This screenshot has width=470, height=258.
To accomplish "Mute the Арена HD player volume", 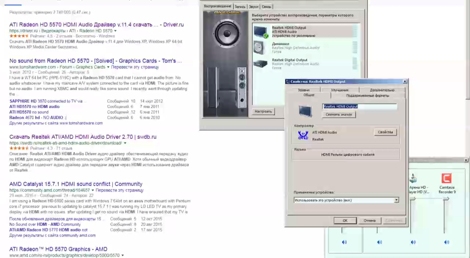I will 413,242.
